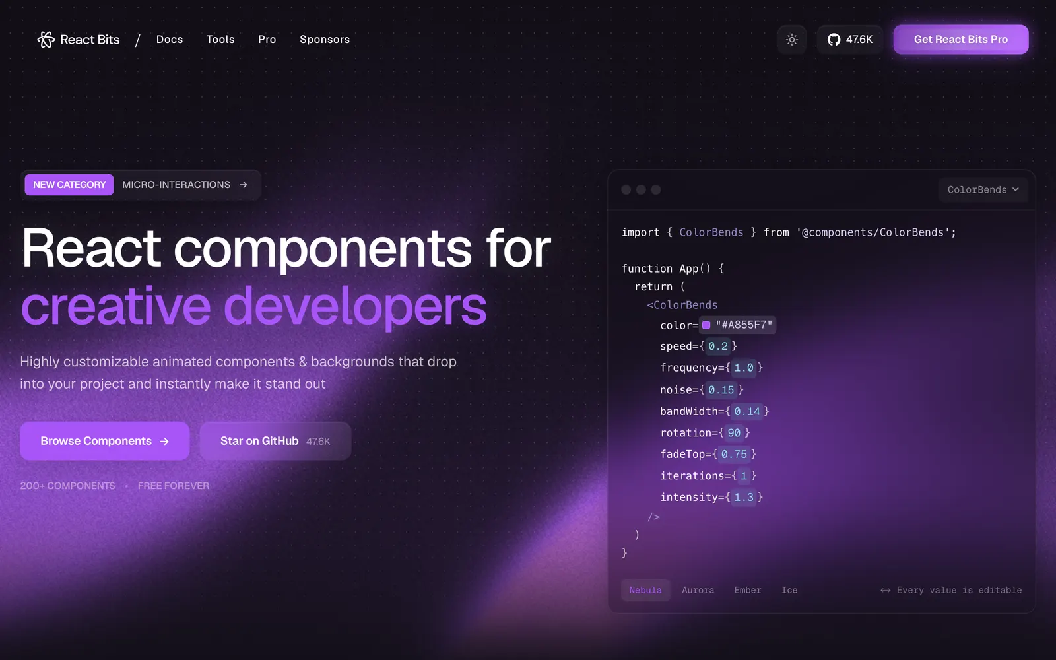This screenshot has height=660, width=1056.
Task: Switch to the Ice preset
Action: tap(789, 590)
